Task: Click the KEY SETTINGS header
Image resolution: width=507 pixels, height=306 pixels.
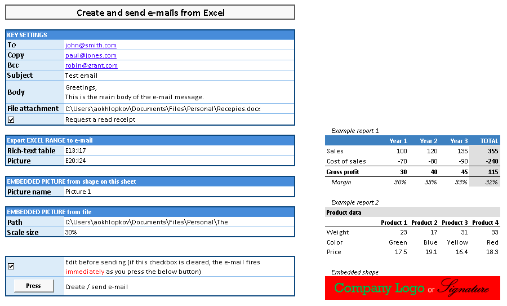Action: (150, 35)
